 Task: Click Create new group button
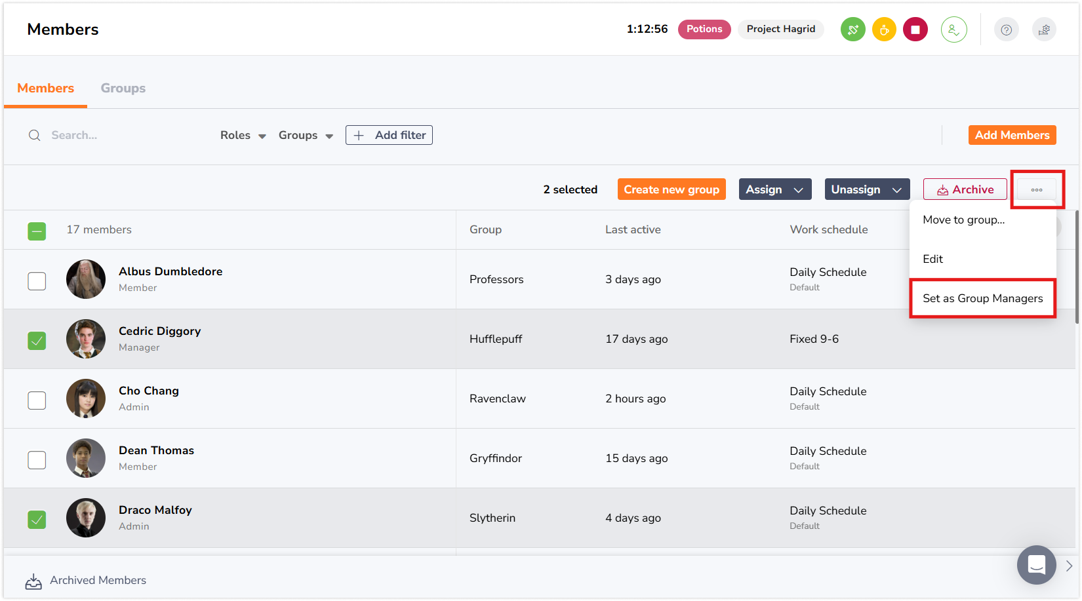click(x=671, y=189)
